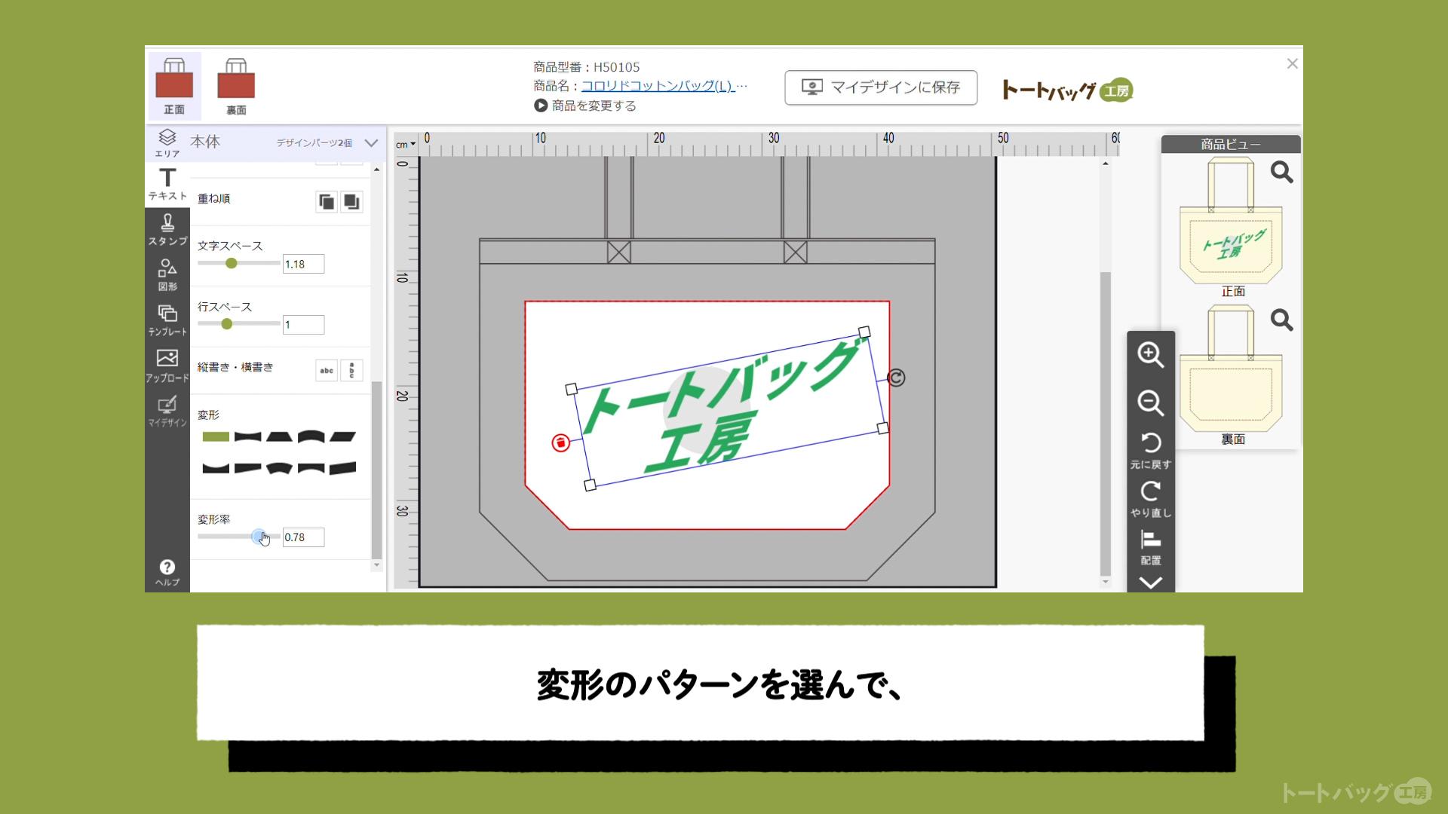The height and width of the screenshot is (814, 1448).
Task: Open the cm unit dropdown on ruler
Action: (x=406, y=144)
